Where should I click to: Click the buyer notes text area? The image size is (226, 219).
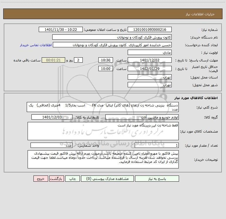pos(103,159)
